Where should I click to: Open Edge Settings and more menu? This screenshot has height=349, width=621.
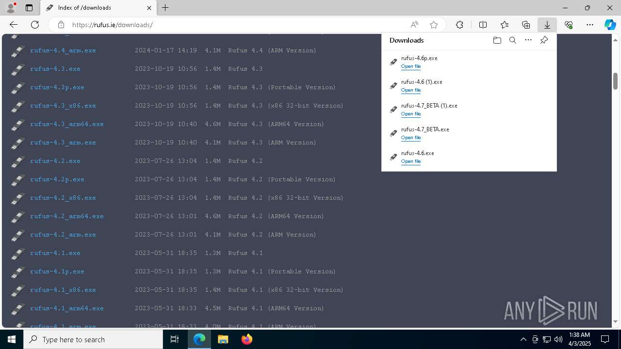coord(590,25)
